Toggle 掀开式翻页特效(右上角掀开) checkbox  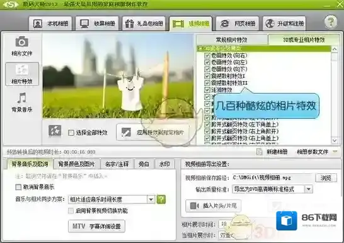click(x=207, y=131)
